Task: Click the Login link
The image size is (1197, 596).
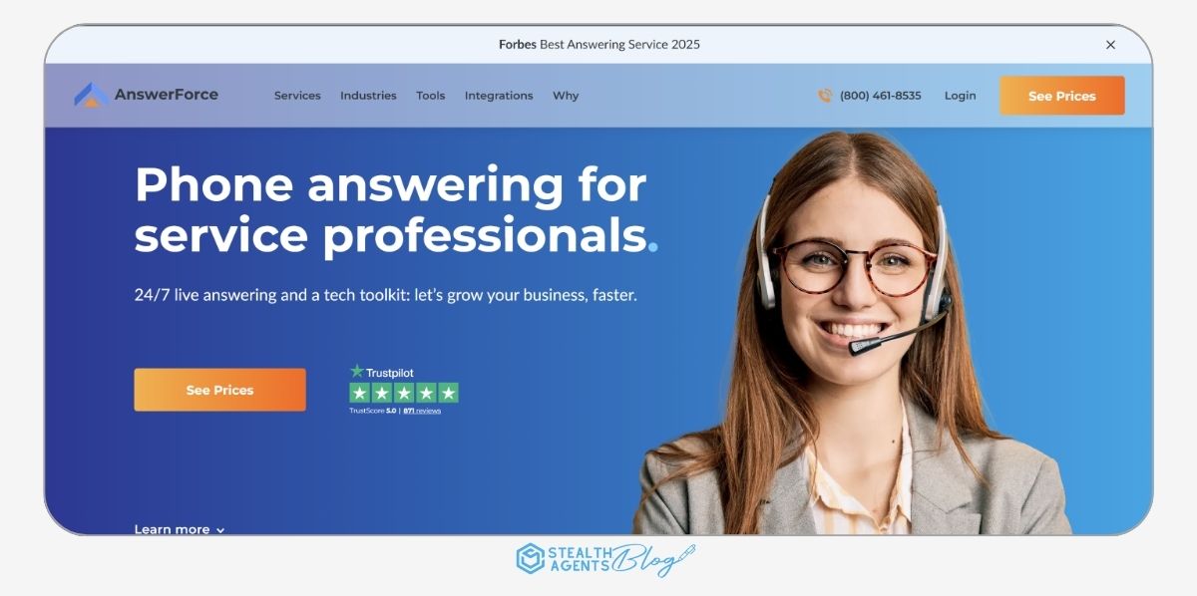Action: click(x=961, y=96)
